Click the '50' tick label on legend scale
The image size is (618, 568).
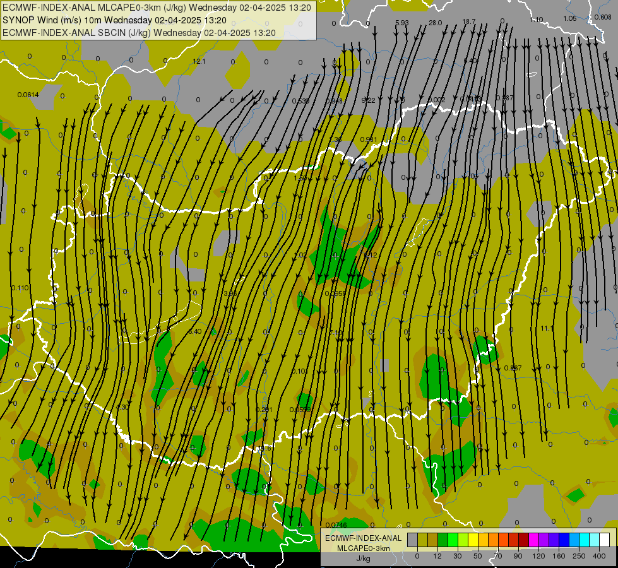pyautogui.click(x=478, y=556)
